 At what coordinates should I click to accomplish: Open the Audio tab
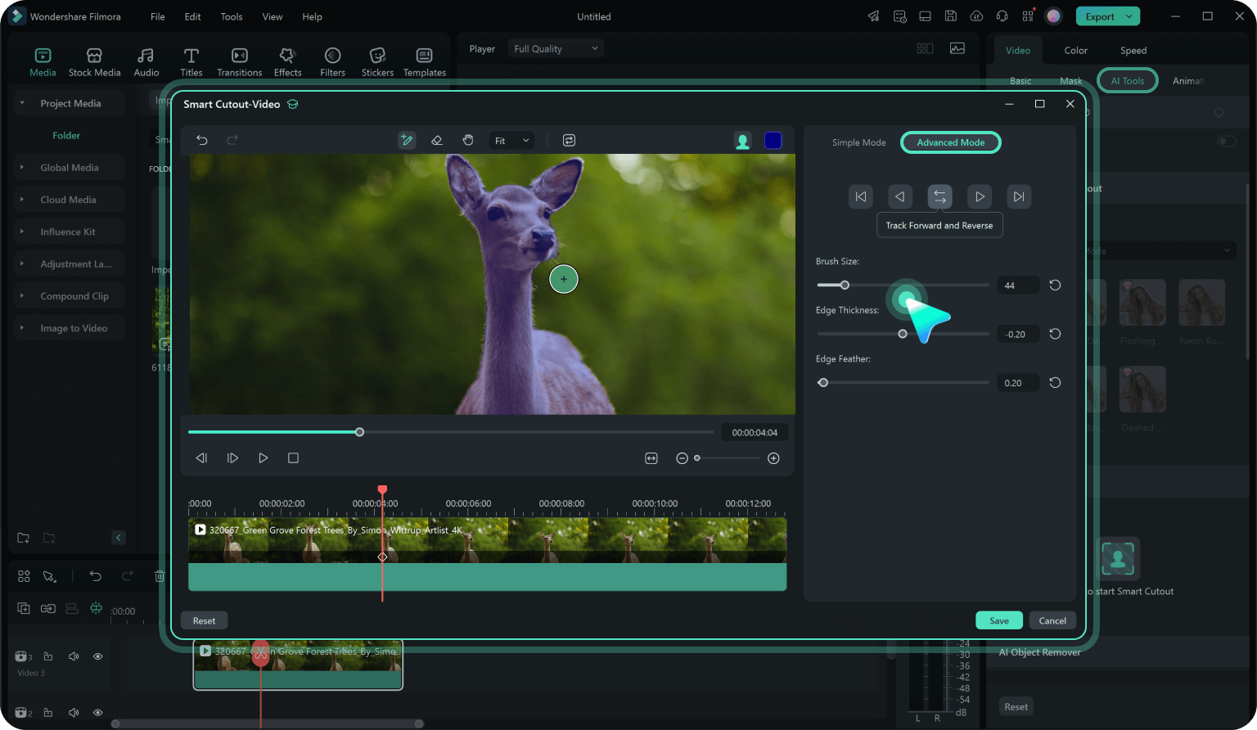point(146,62)
